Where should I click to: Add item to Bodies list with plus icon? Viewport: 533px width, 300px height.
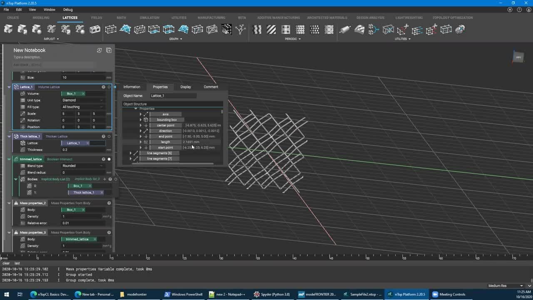(x=105, y=179)
